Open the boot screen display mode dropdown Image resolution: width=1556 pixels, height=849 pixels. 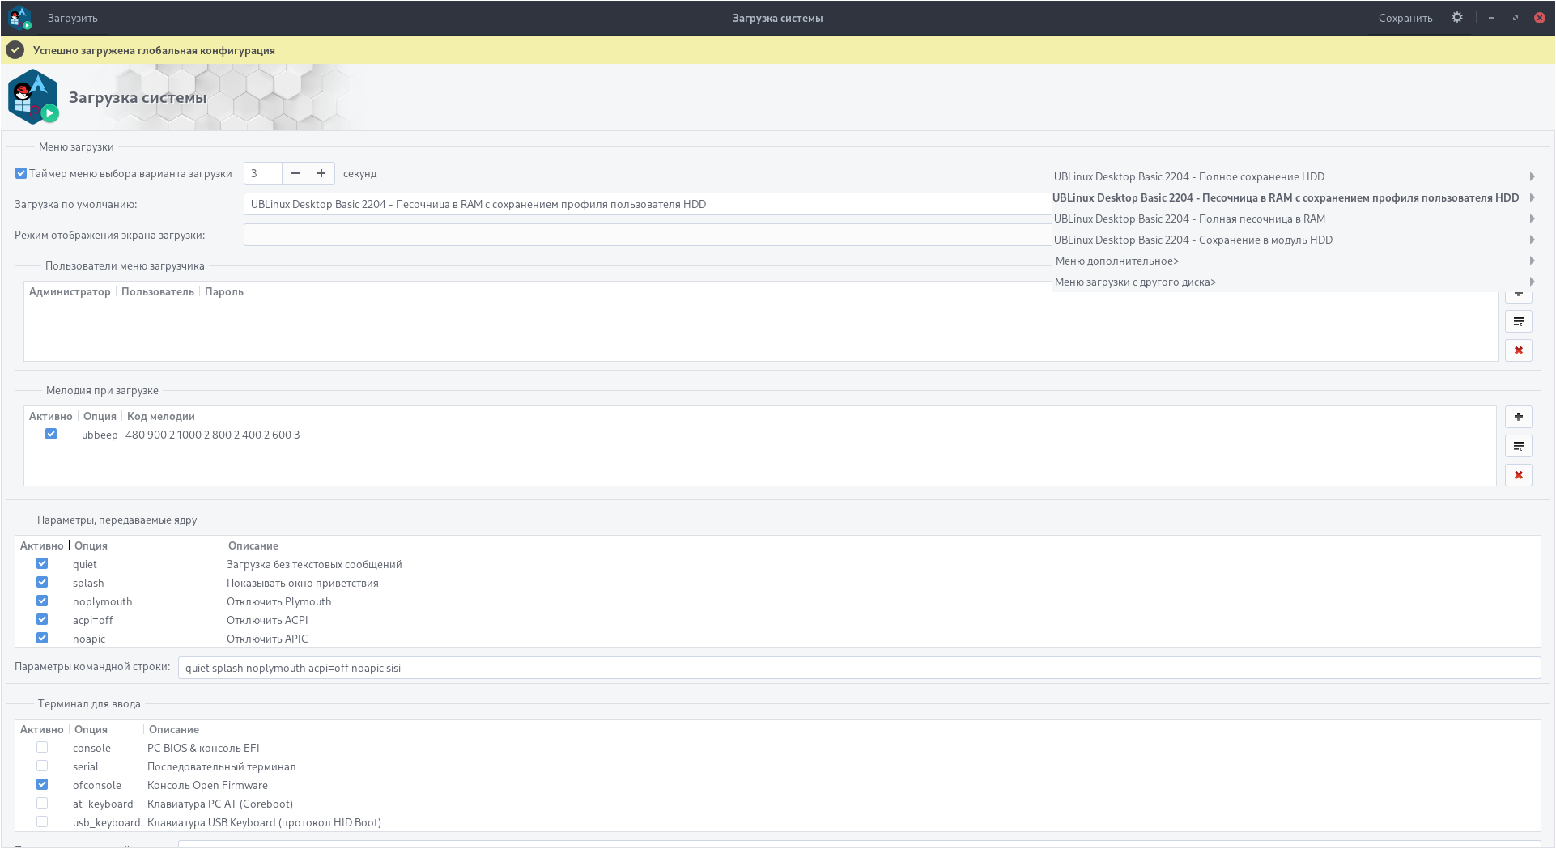[648, 235]
